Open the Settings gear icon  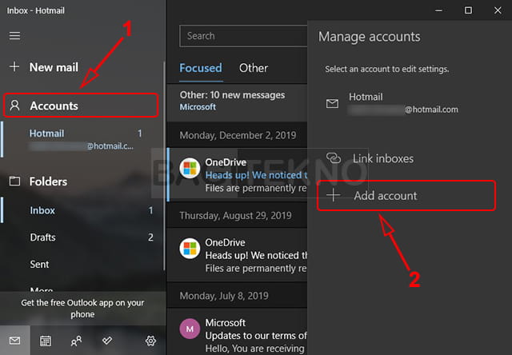[x=150, y=341]
